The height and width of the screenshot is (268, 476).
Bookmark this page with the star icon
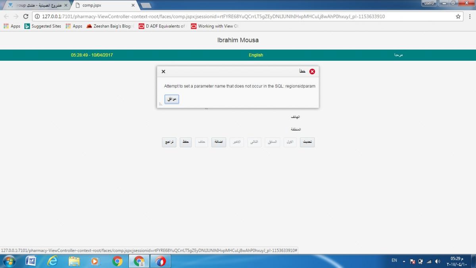[458, 17]
